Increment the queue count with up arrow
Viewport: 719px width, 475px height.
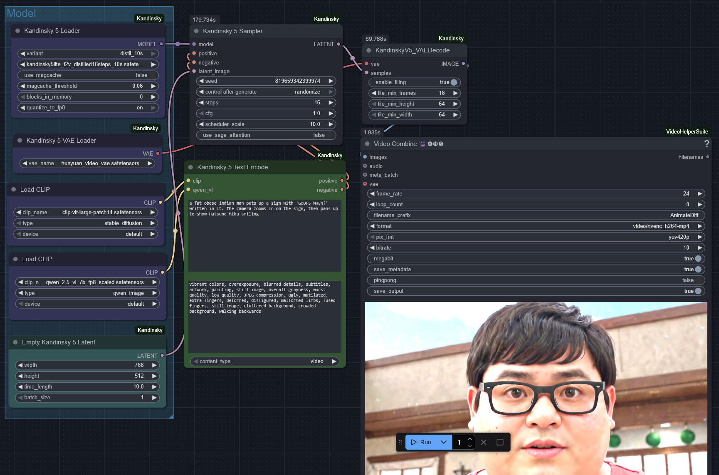[470, 439]
